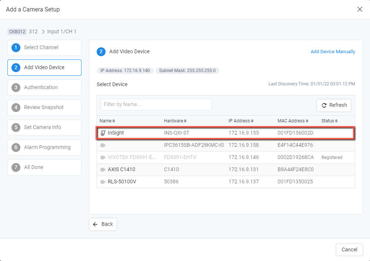This screenshot has height=261, width=370.
Task: Click the 50386 hardware cell
Action: point(171,182)
